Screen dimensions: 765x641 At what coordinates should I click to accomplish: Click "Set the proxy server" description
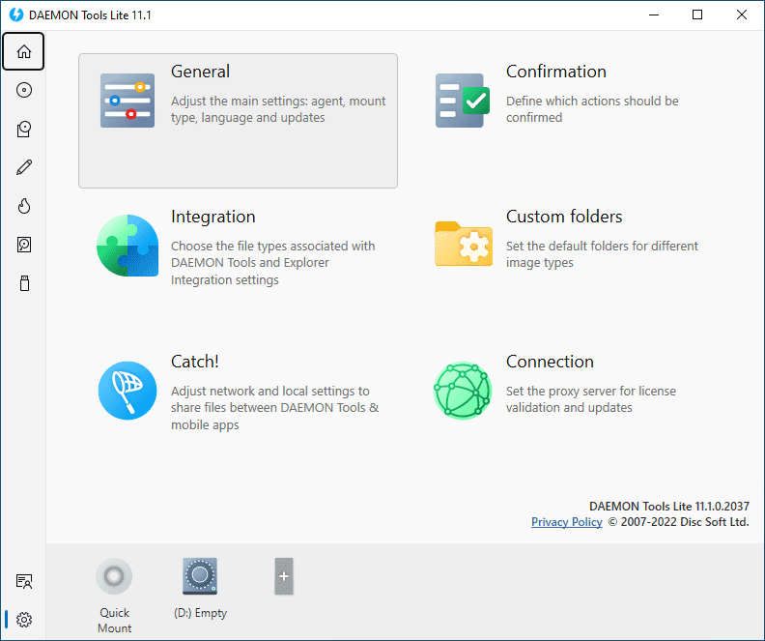coord(591,399)
